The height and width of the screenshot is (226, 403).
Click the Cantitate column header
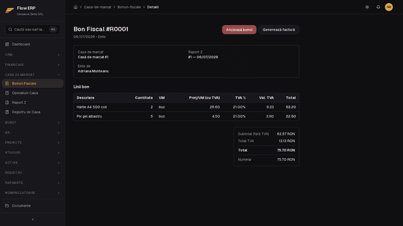click(x=144, y=98)
